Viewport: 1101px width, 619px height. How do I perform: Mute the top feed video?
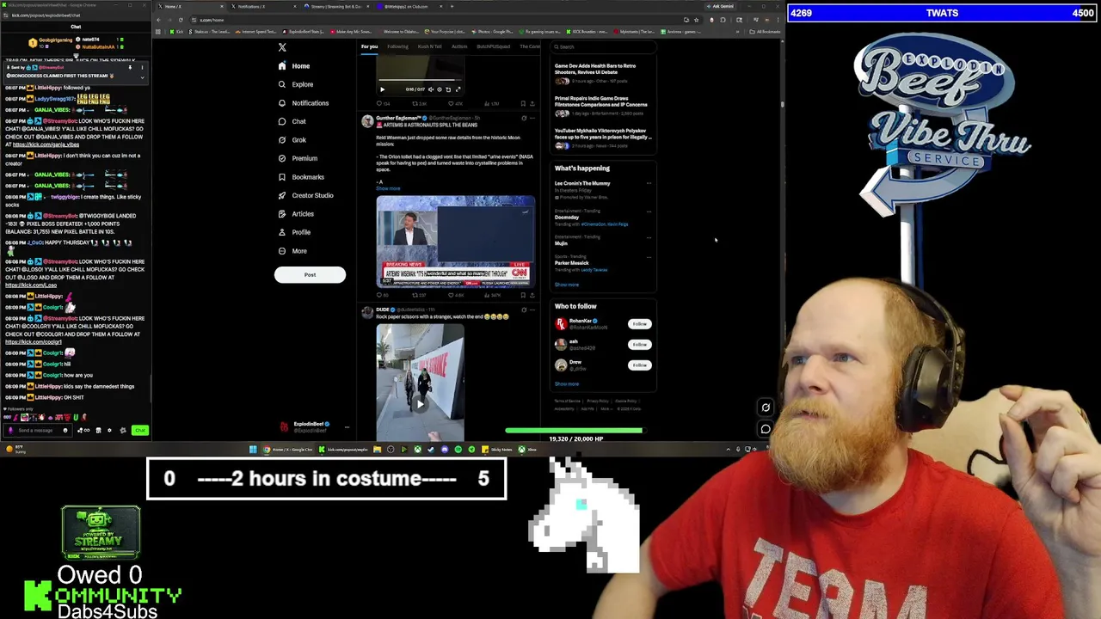tap(430, 89)
